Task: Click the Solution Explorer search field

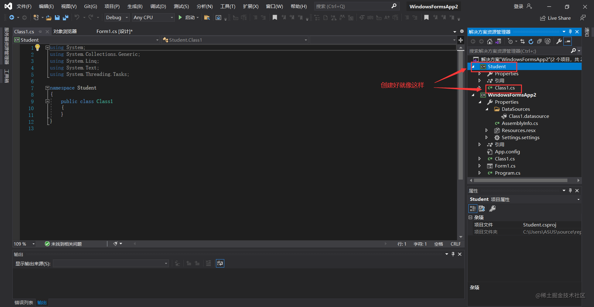Action: tap(519, 51)
